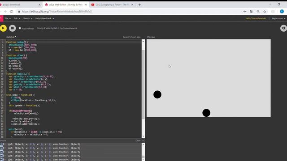Open the zoom magnifier icon in address bar
The height and width of the screenshot is (161, 287).
coord(258,12)
